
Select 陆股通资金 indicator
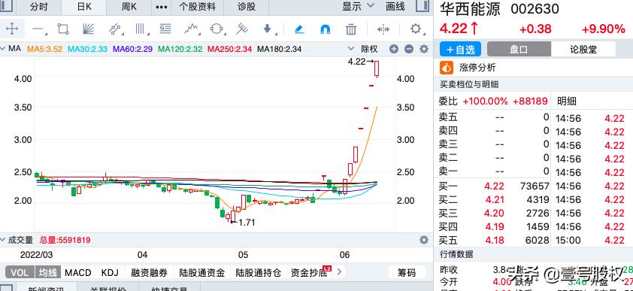[201, 272]
